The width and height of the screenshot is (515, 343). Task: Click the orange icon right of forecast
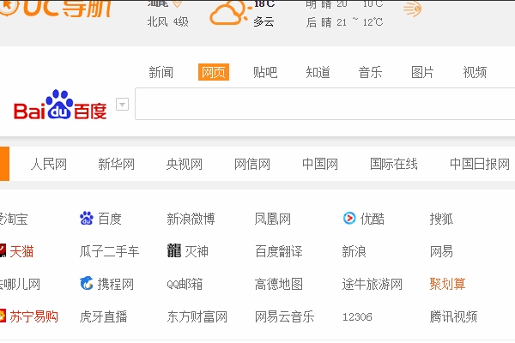[412, 9]
